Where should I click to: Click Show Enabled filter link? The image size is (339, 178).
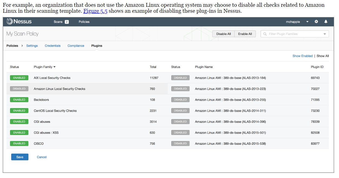tap(302, 56)
